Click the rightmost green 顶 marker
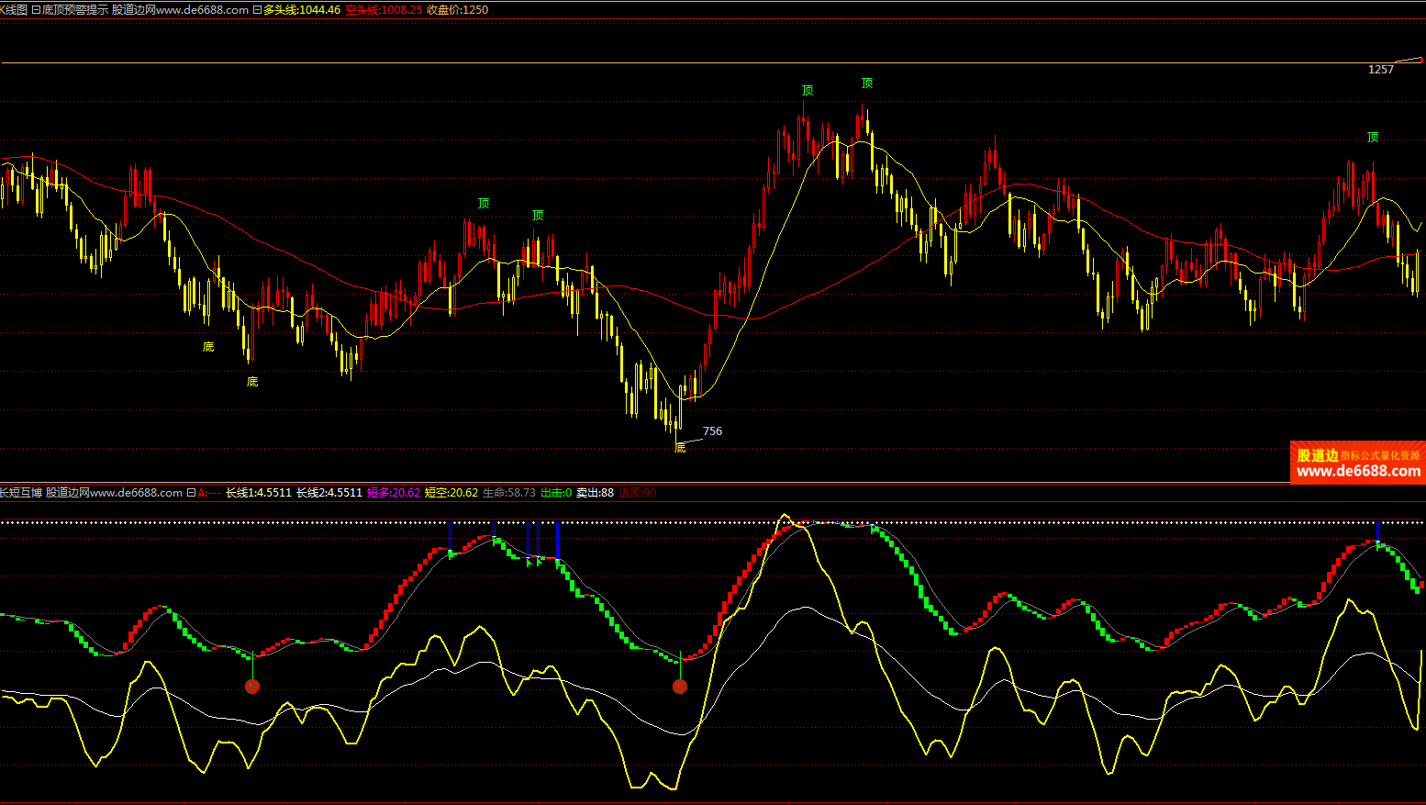Image resolution: width=1426 pixels, height=805 pixels. [1372, 138]
